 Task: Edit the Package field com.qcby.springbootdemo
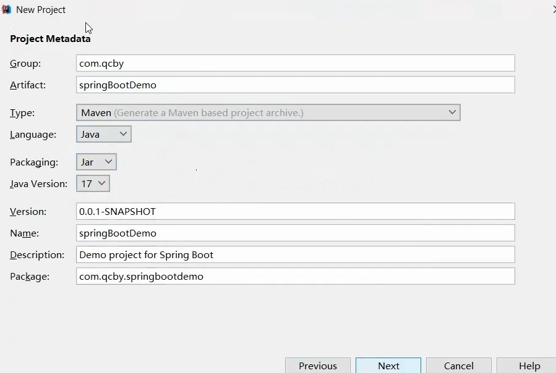pos(296,276)
